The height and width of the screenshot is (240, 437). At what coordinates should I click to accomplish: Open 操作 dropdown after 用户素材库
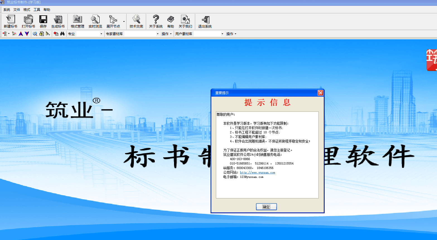(x=231, y=34)
